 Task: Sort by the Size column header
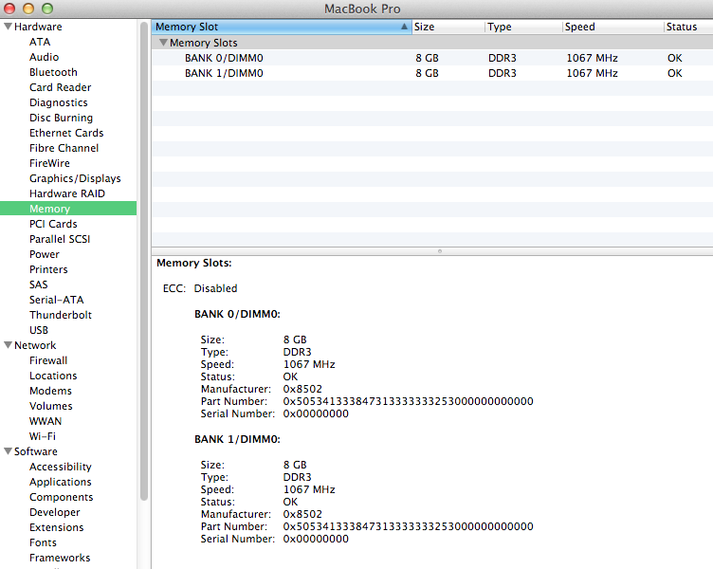pyautogui.click(x=448, y=27)
